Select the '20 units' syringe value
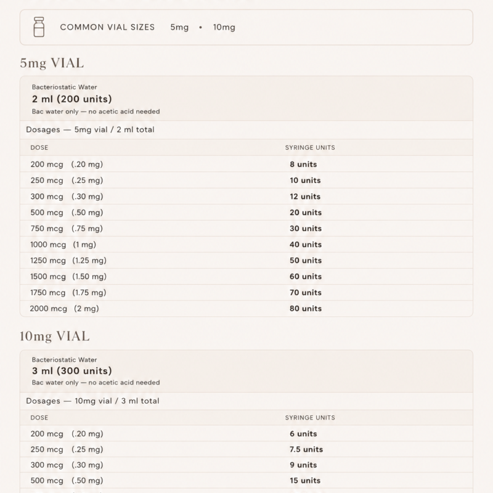 coord(306,213)
